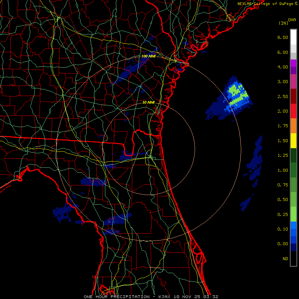The image size is (299, 299).
Task: Pick the black ND swatch in the scale
Action: [x=293, y=258]
